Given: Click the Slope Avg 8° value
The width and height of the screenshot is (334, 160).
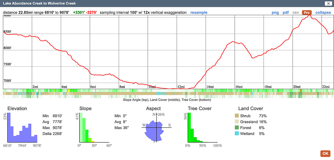Looking at the screenshot, I should click(125, 122).
